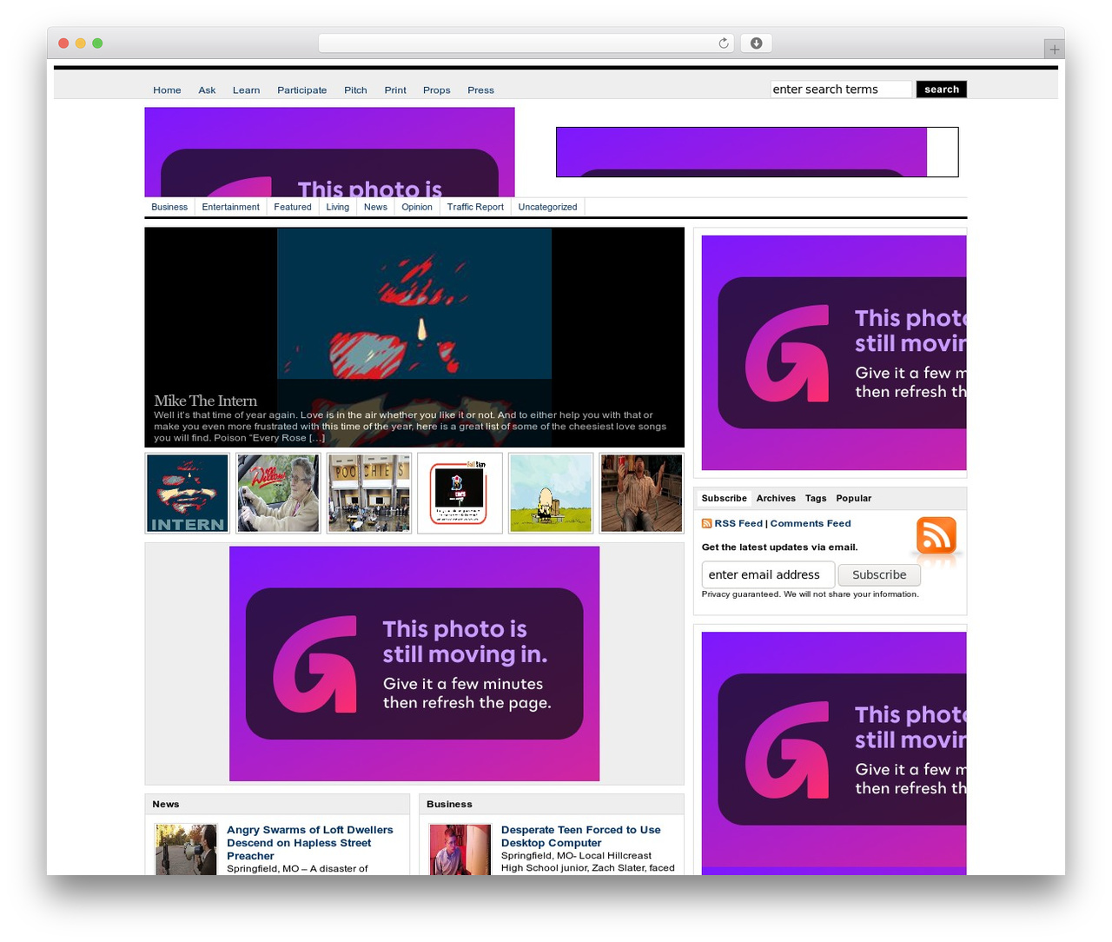Select the red-bordered card thumbnail
Image resolution: width=1112 pixels, height=942 pixels.
tap(460, 493)
